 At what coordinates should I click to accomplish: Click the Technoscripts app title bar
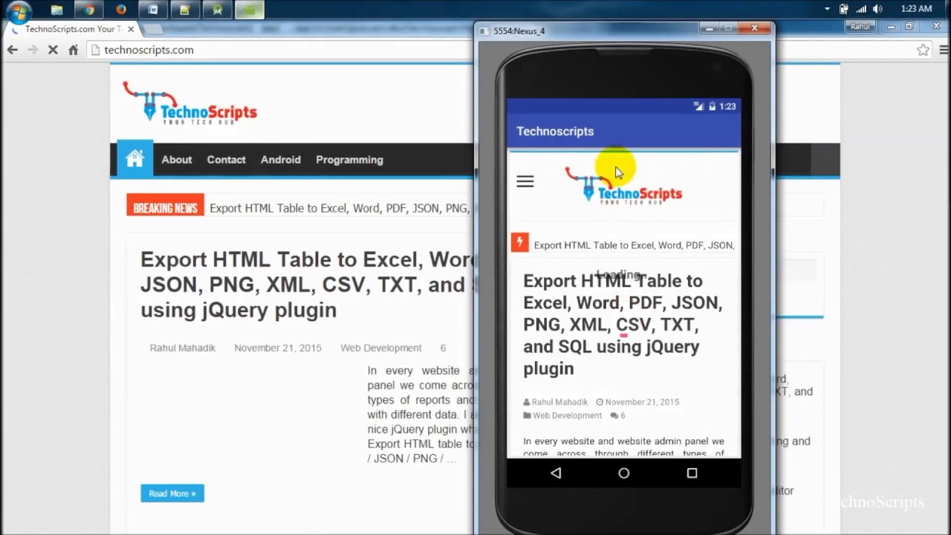[x=624, y=131]
